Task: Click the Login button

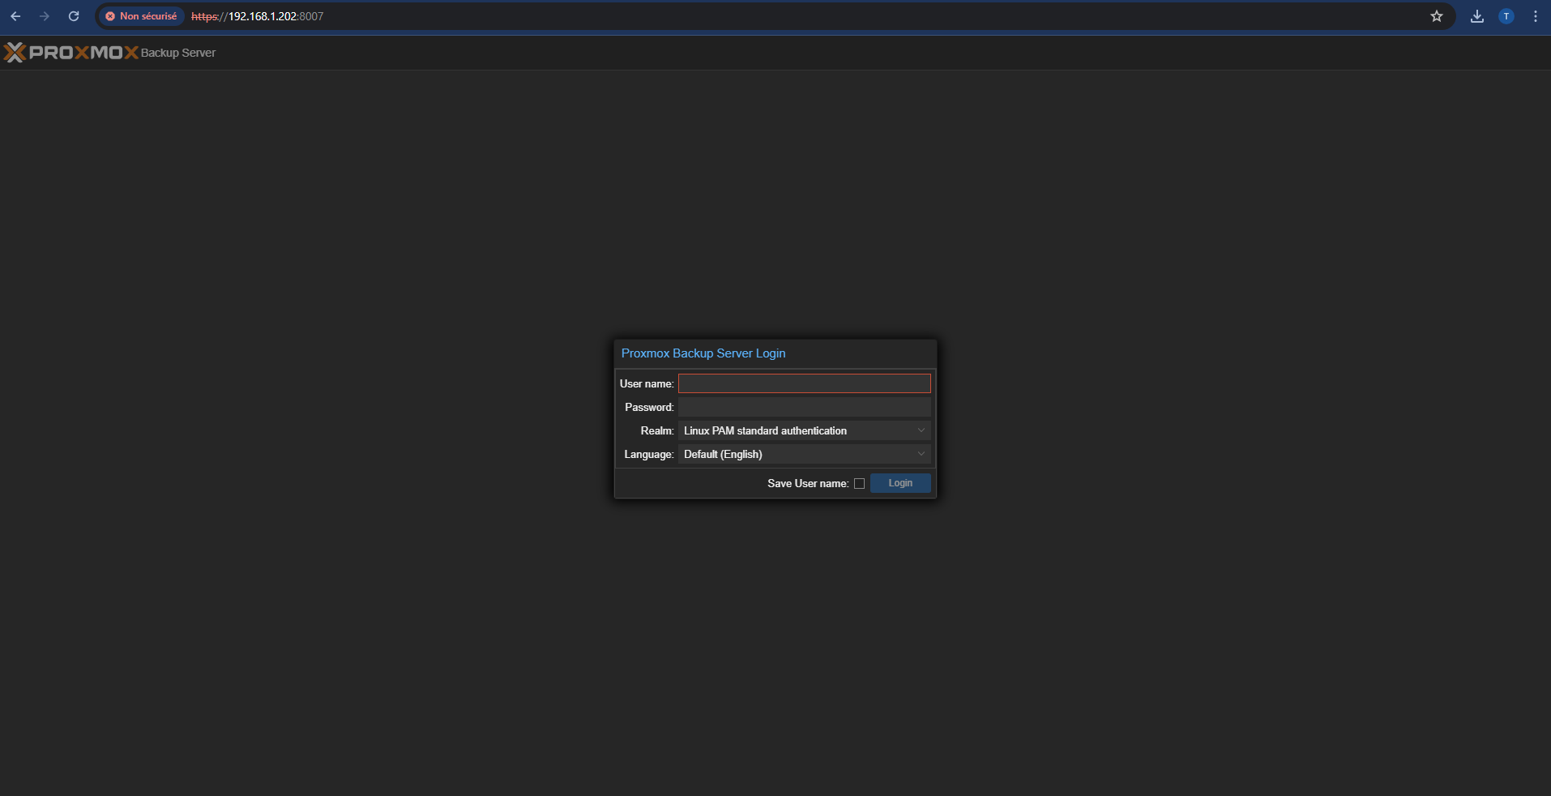Action: coord(900,483)
